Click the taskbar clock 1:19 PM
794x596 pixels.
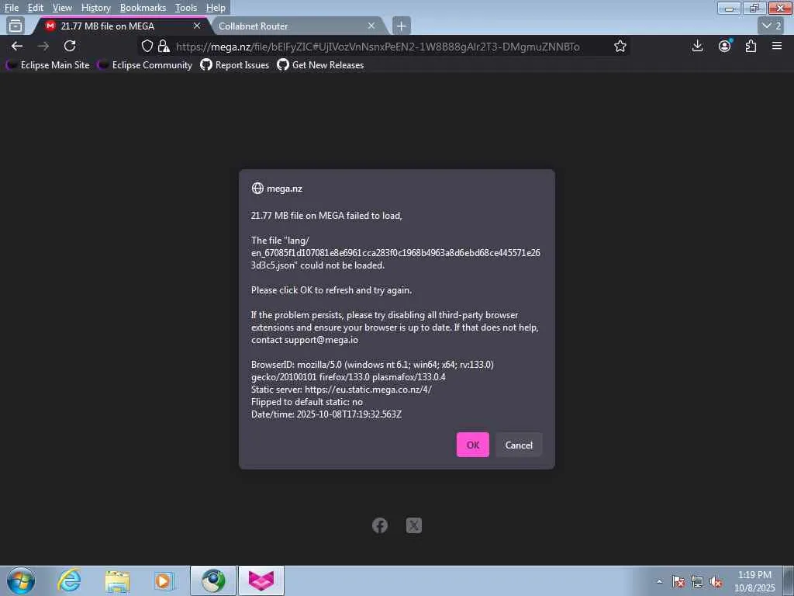754,575
